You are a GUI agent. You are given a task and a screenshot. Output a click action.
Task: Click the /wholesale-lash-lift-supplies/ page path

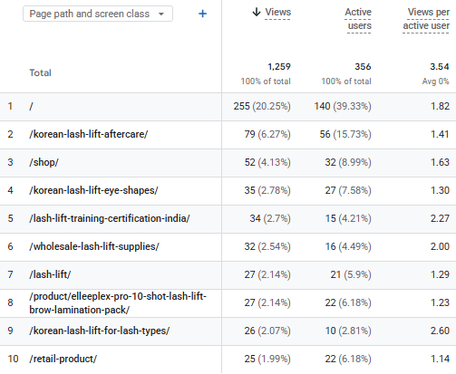tap(94, 246)
